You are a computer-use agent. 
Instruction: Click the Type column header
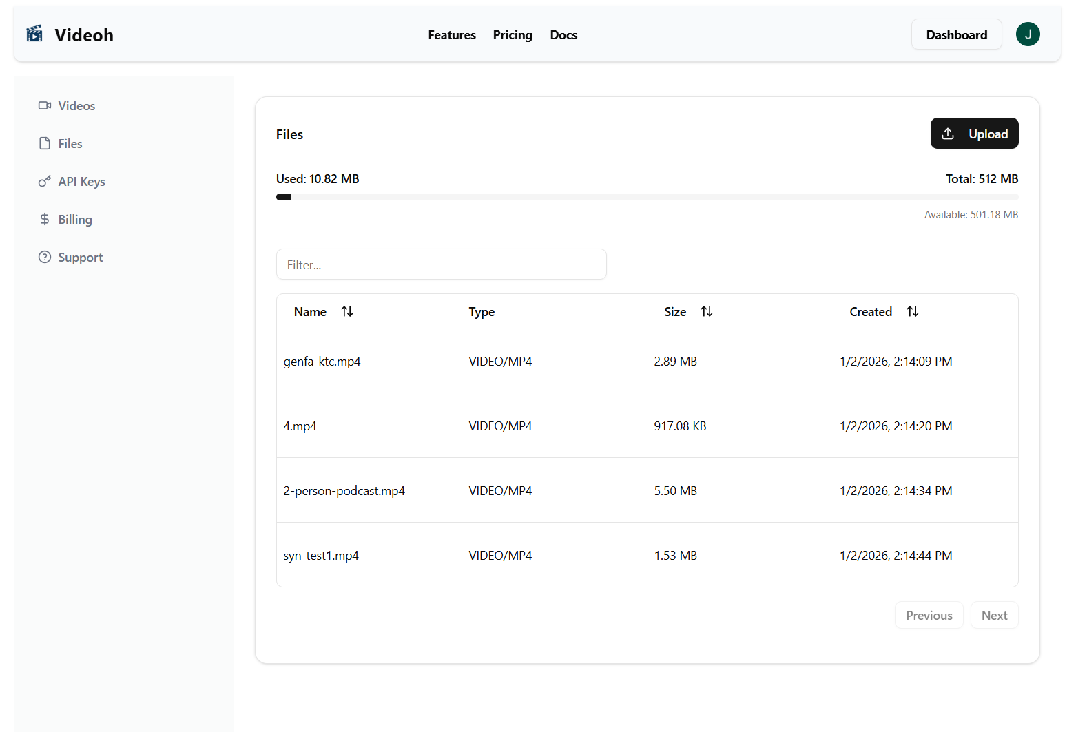pos(482,312)
